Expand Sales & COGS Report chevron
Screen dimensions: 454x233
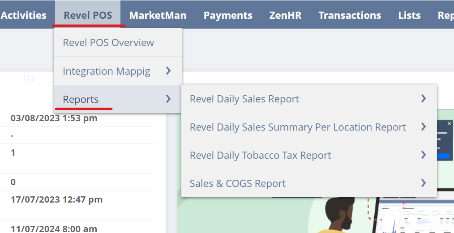tap(424, 183)
